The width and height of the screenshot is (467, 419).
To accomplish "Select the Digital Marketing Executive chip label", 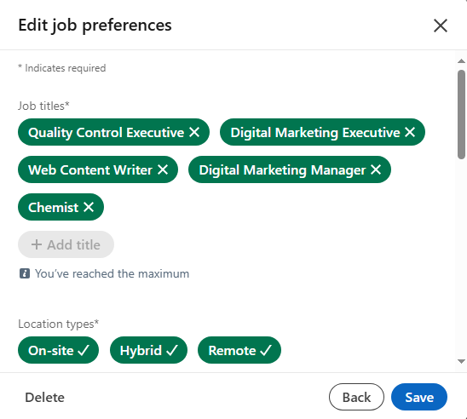I will pyautogui.click(x=315, y=132).
